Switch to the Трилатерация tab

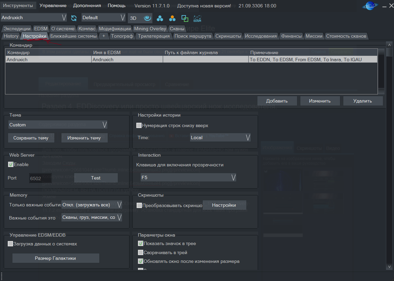(154, 36)
